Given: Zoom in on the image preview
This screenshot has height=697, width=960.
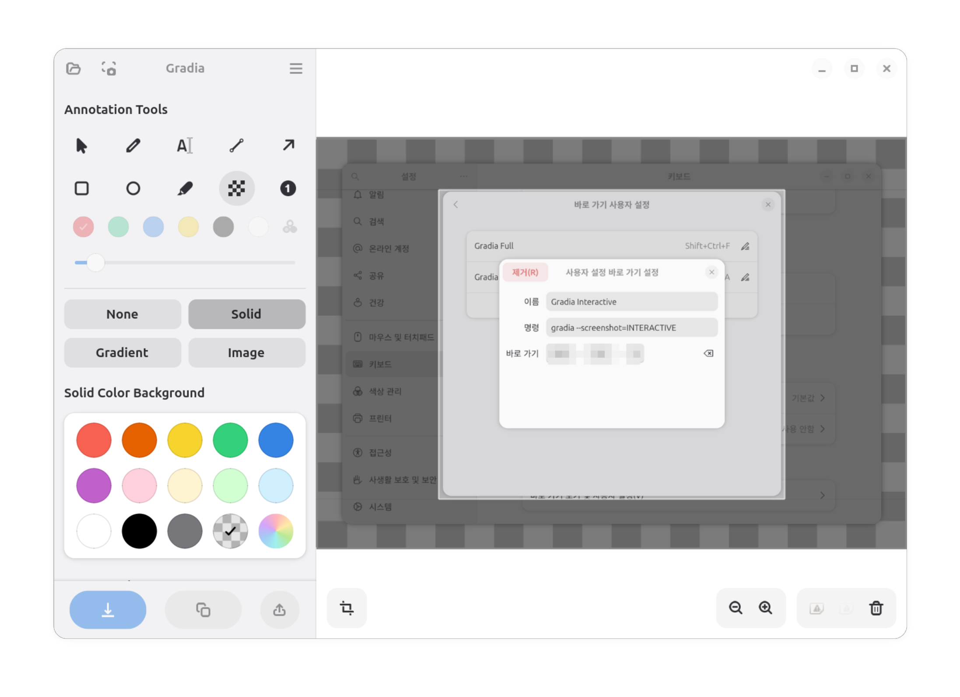Looking at the screenshot, I should (766, 608).
